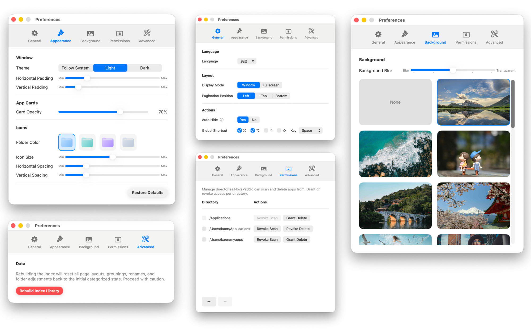Click the Auto Hide help question icon
Screen dimensions: 531x332
click(x=222, y=120)
